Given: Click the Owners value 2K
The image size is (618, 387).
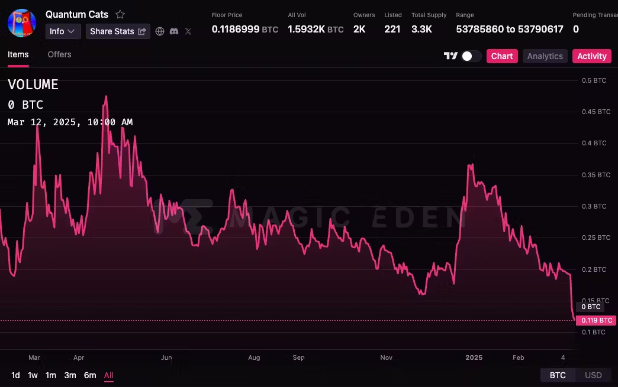Looking at the screenshot, I should 359,29.
